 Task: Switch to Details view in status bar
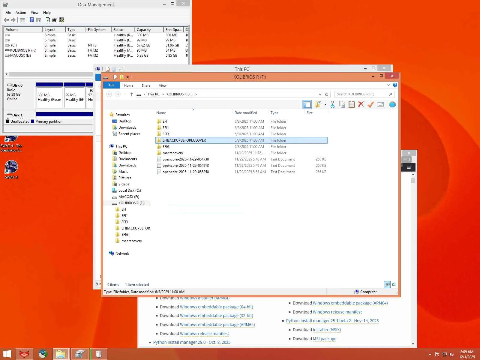[387, 284]
